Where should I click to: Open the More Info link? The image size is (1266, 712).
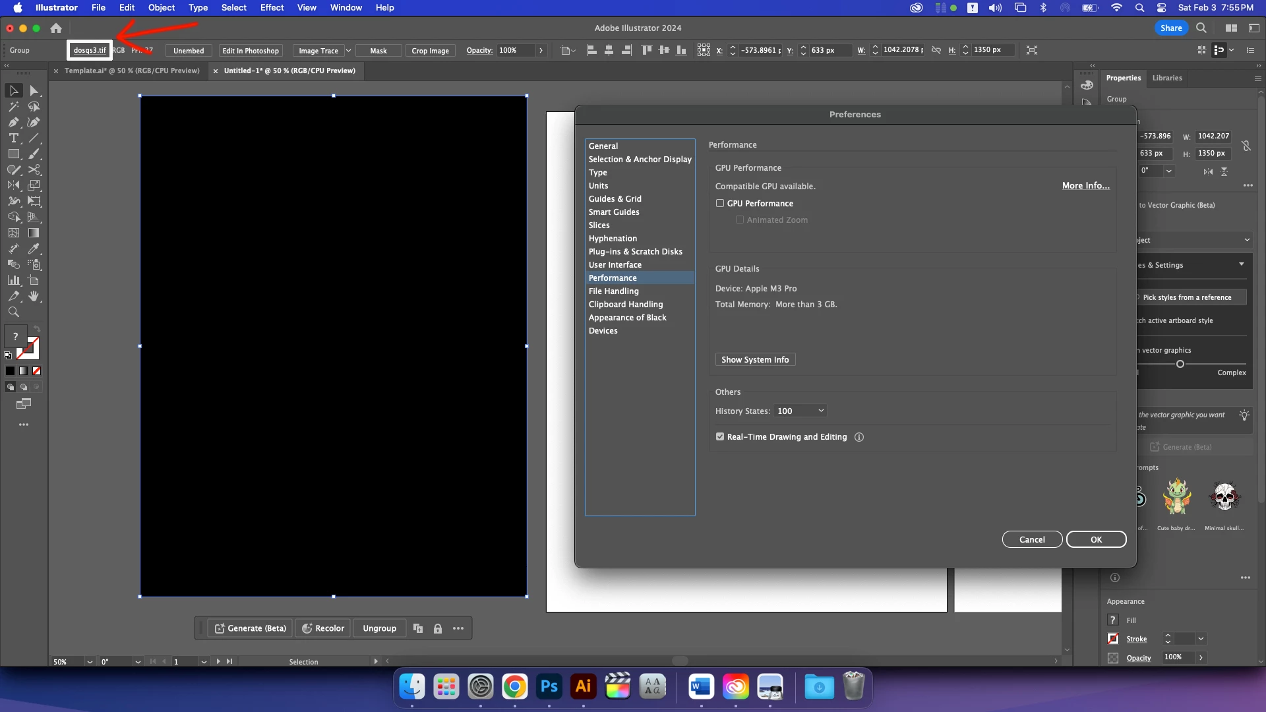pyautogui.click(x=1085, y=186)
